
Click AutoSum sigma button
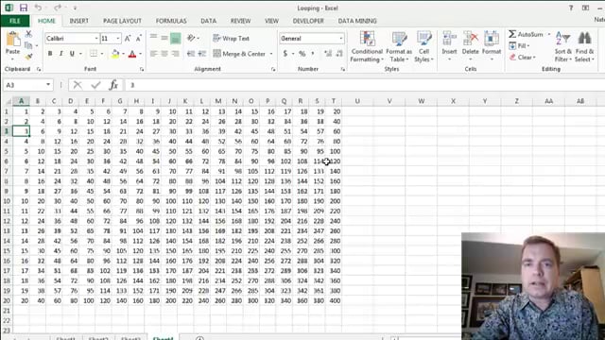(526, 34)
